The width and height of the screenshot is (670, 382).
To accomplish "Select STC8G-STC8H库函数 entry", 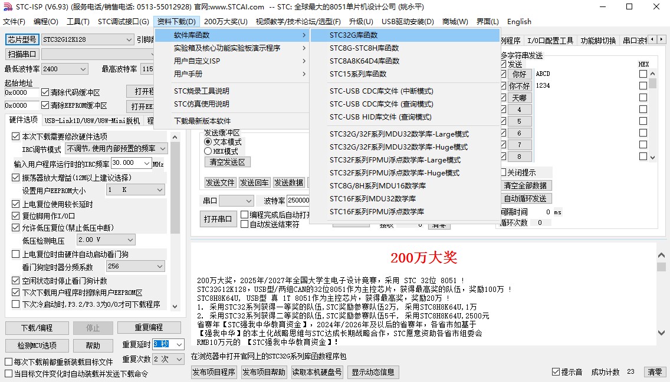I will 405,48.
